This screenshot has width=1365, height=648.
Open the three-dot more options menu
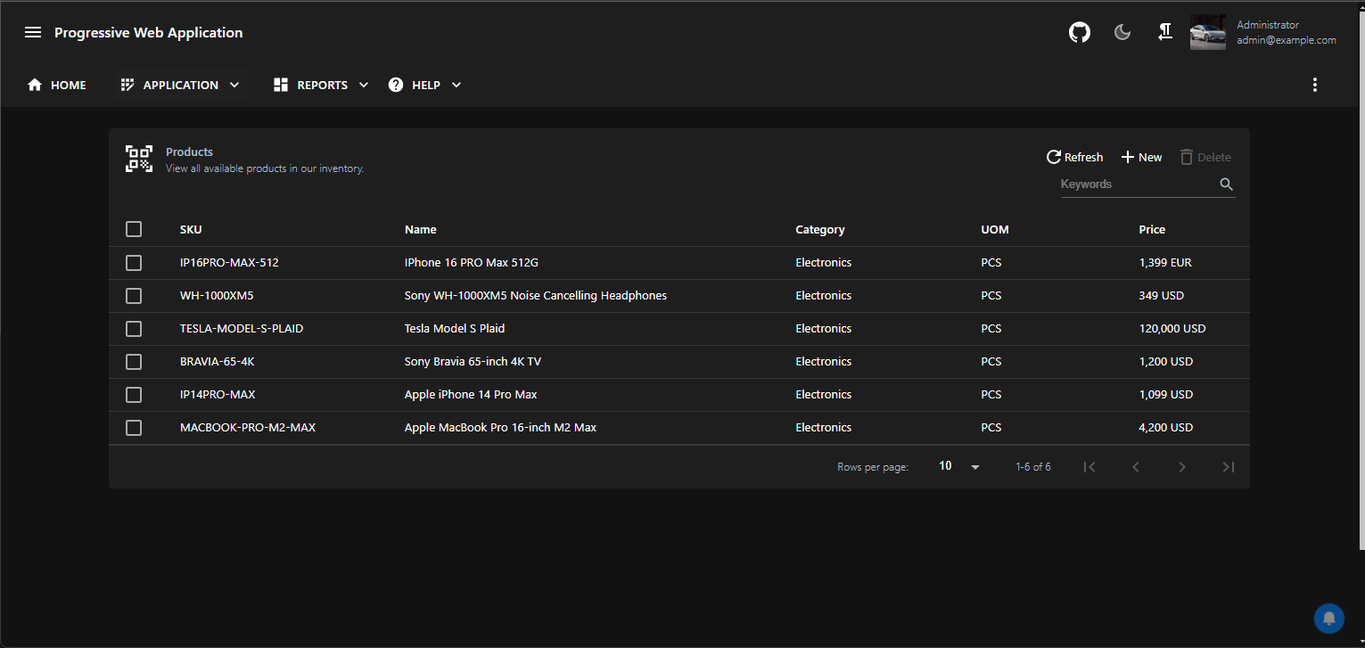(x=1315, y=85)
